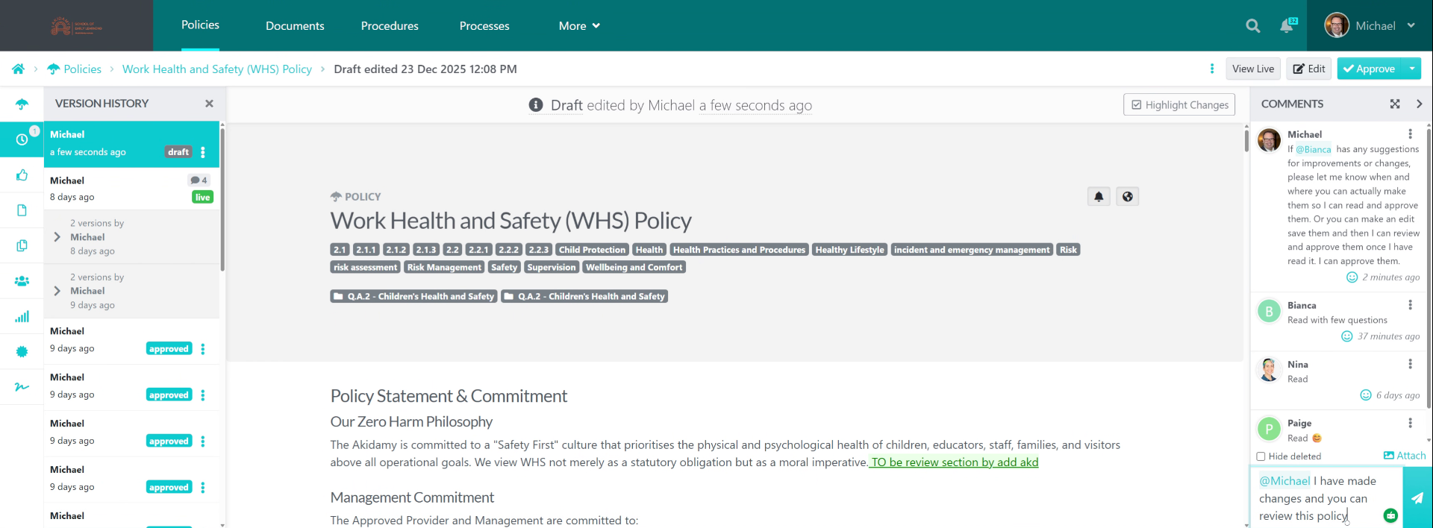This screenshot has height=528, width=1433.
Task: Click the home icon in breadcrumb
Action: click(18, 69)
